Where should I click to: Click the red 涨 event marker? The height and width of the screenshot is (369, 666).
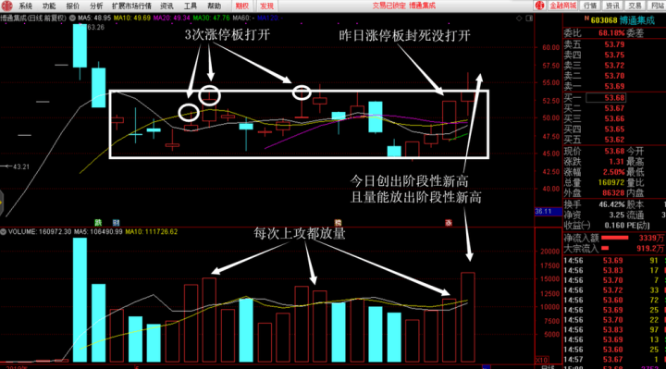click(x=449, y=223)
